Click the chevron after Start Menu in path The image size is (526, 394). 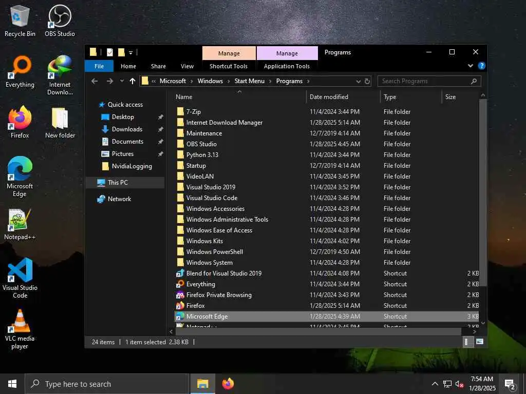[x=270, y=81]
